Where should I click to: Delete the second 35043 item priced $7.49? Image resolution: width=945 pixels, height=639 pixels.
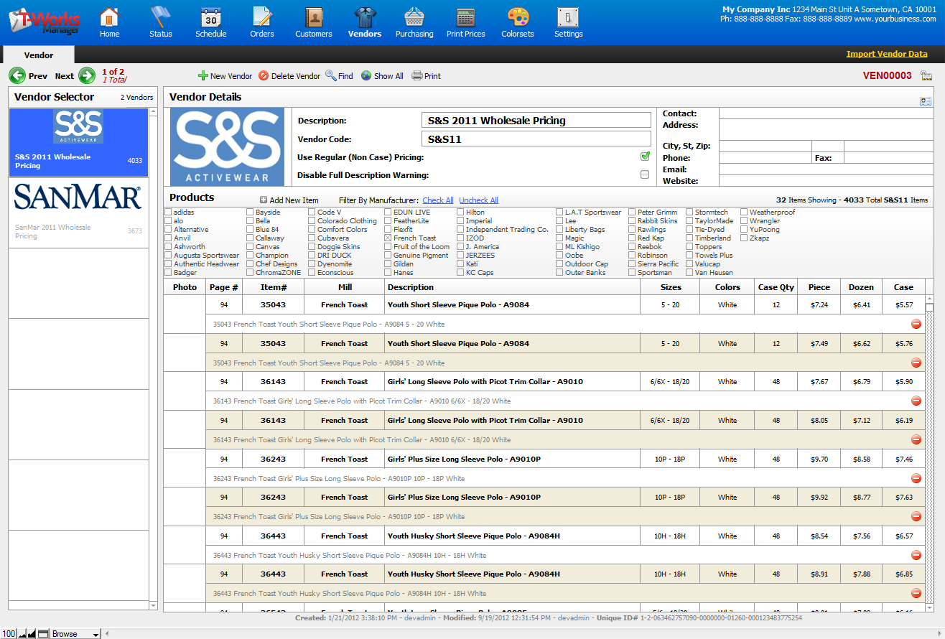tap(916, 363)
